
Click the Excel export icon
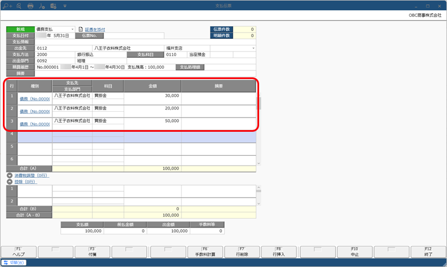tap(53, 6)
